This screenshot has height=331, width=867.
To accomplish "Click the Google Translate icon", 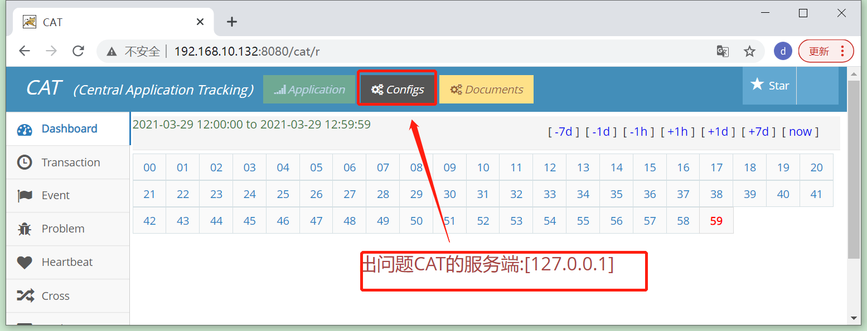I will [x=723, y=51].
